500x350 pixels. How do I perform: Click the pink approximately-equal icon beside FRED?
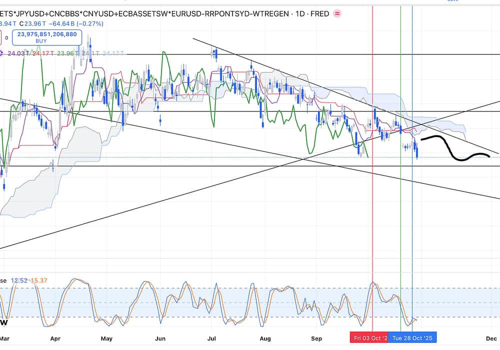click(x=337, y=14)
